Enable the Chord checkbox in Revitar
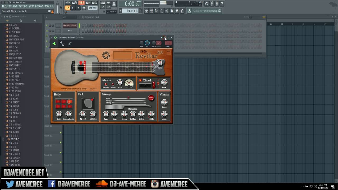 click(140, 80)
